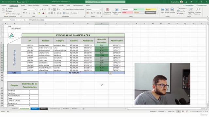Apply red font color
The height and width of the screenshot is (117, 209).
tap(43, 13)
